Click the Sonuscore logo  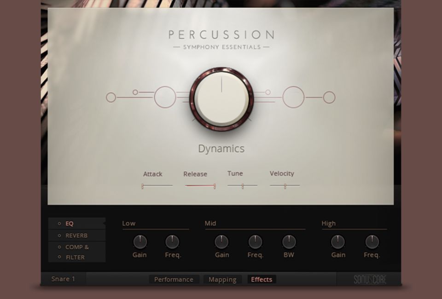(370, 279)
